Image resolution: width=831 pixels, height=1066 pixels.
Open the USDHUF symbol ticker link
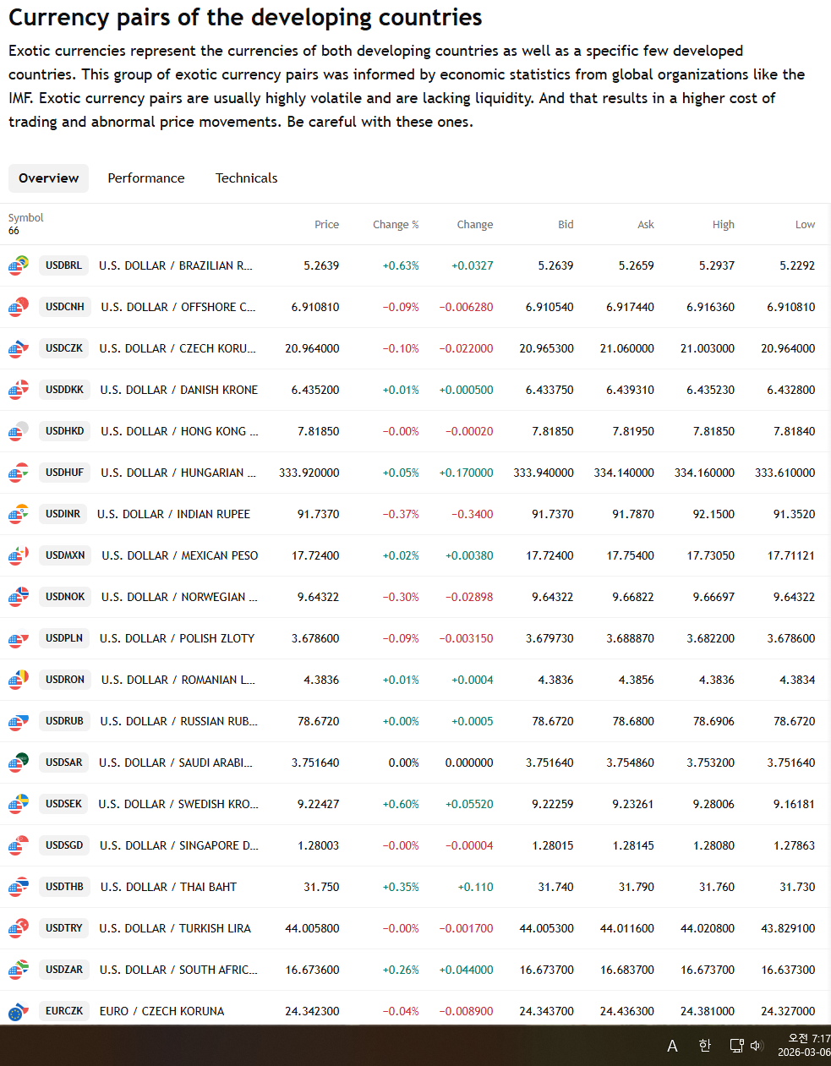65,473
